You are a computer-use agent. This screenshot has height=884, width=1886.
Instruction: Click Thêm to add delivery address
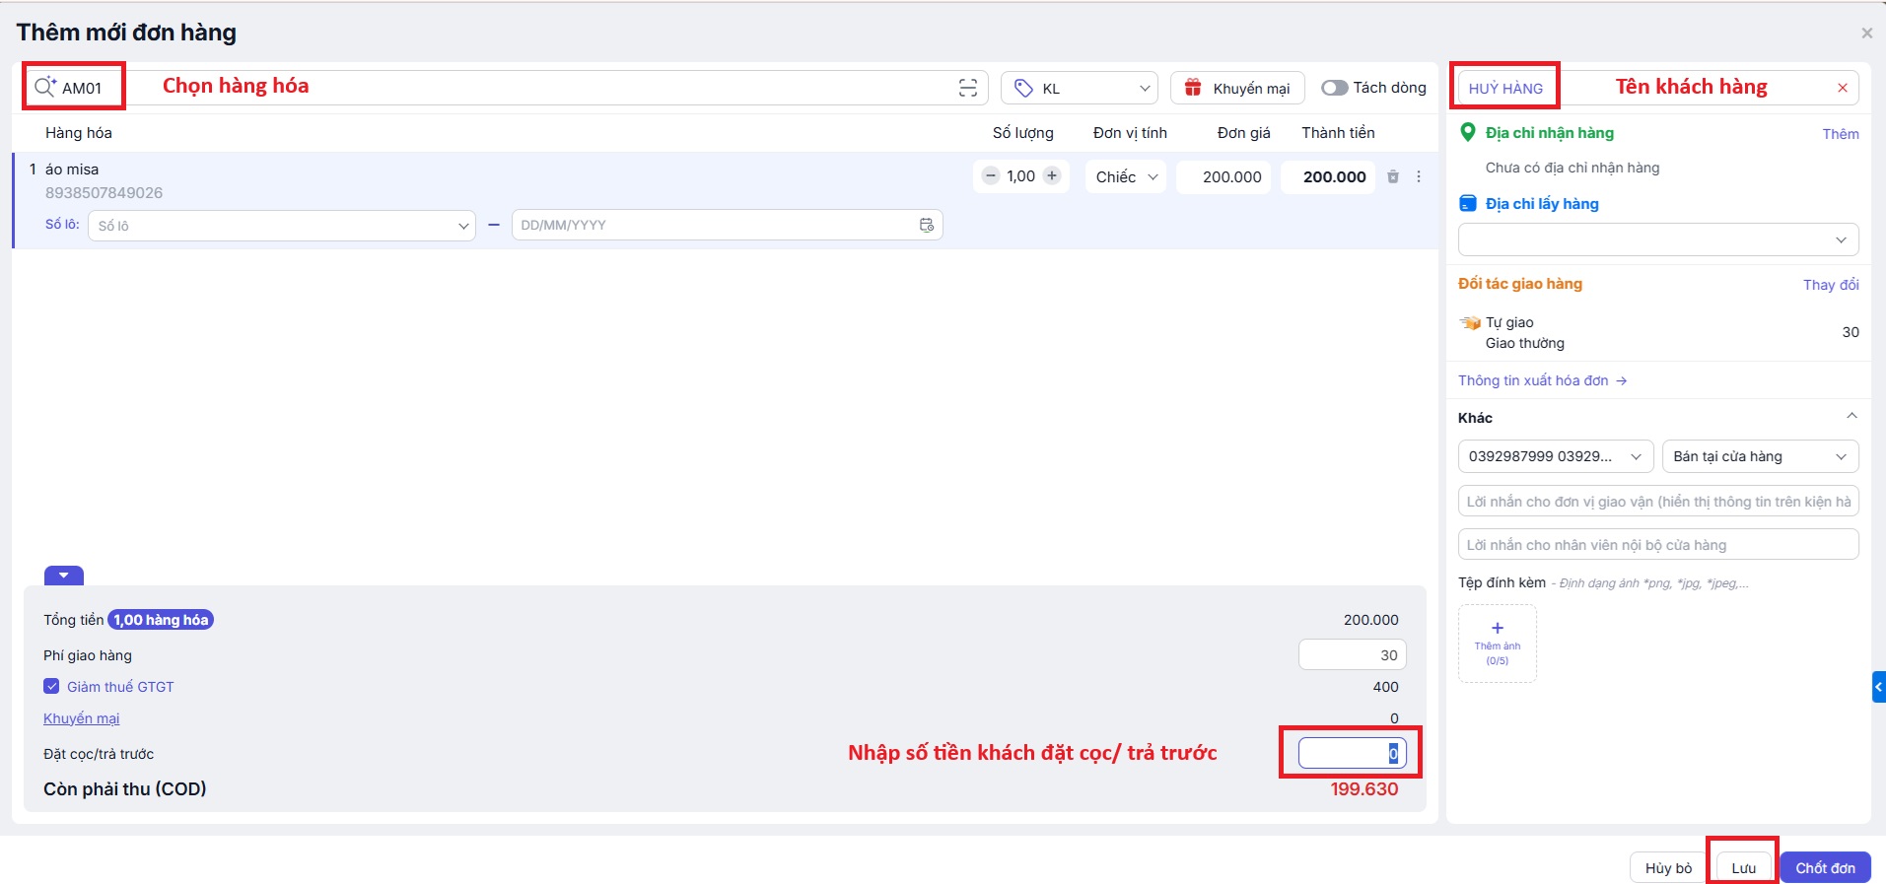pos(1841,133)
